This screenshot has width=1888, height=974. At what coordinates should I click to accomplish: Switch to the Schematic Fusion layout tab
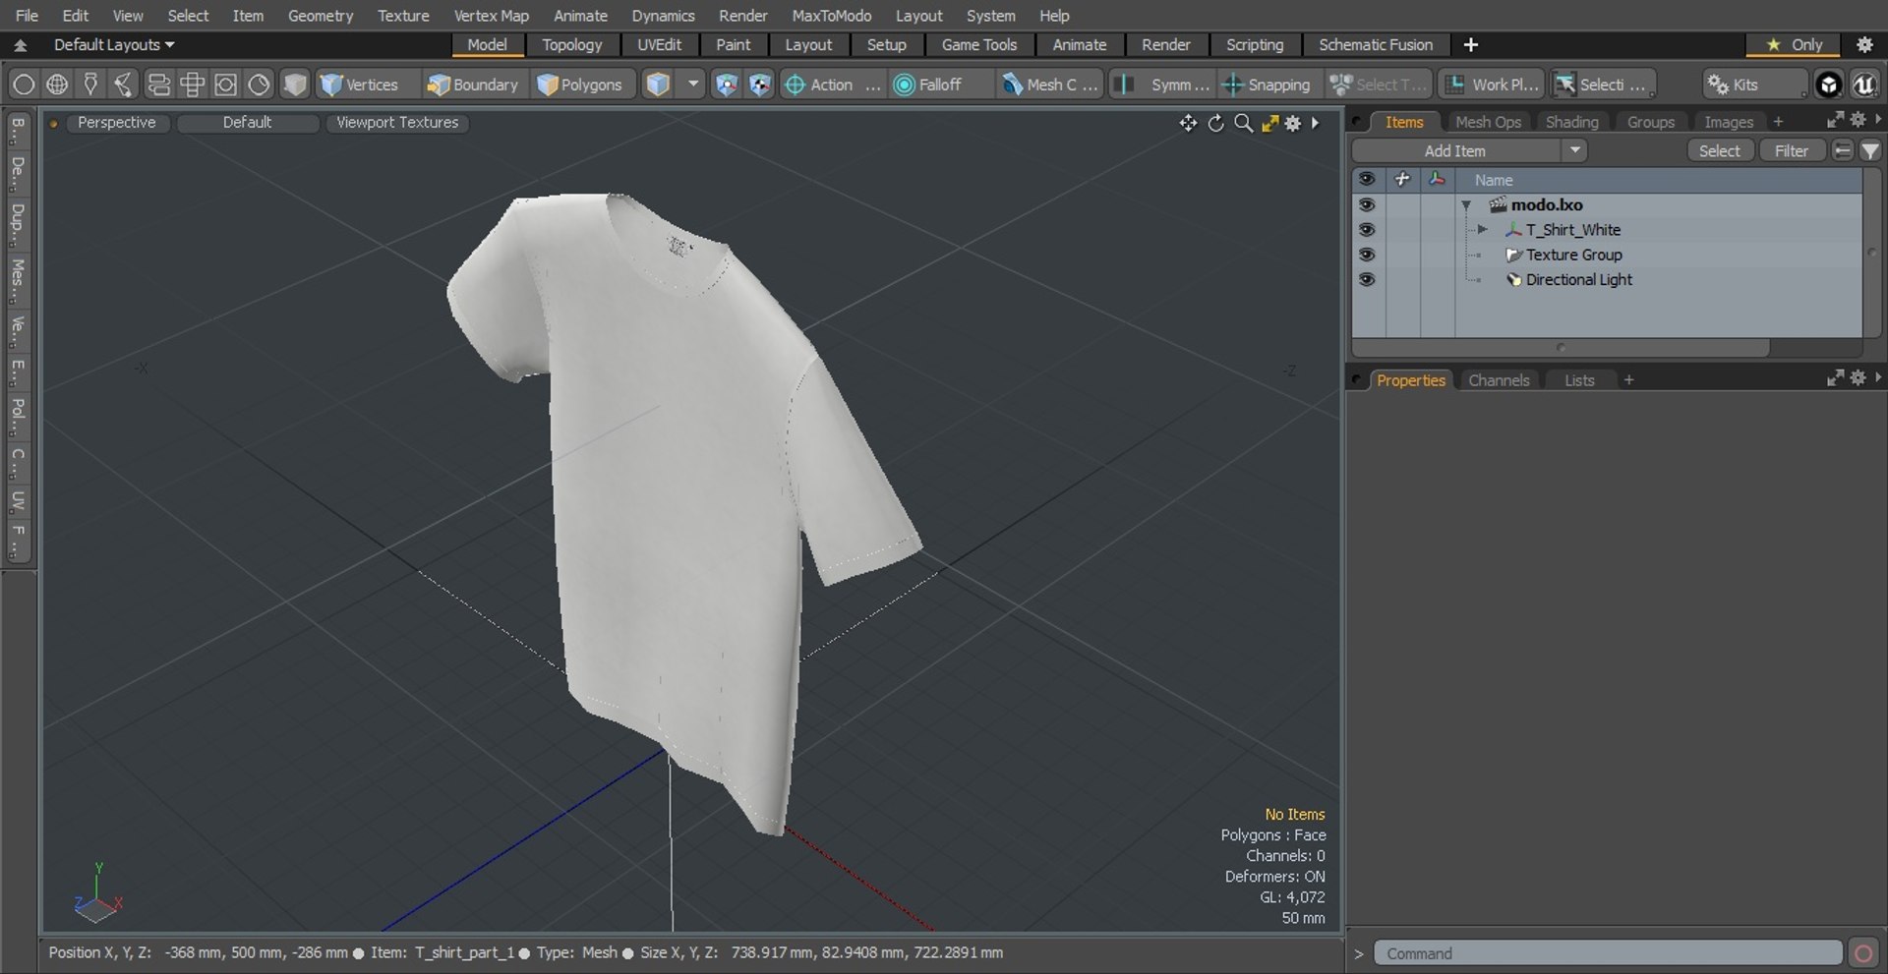(1375, 44)
